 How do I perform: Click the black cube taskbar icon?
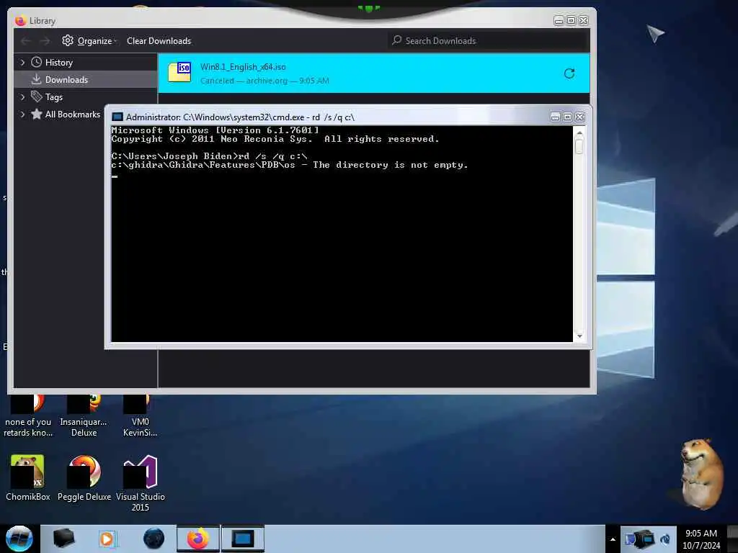pos(63,539)
